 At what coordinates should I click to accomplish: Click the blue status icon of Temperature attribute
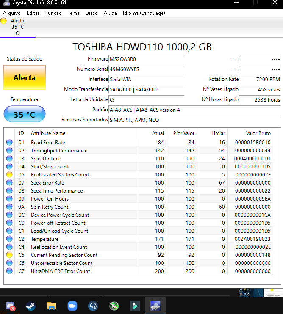9,239
